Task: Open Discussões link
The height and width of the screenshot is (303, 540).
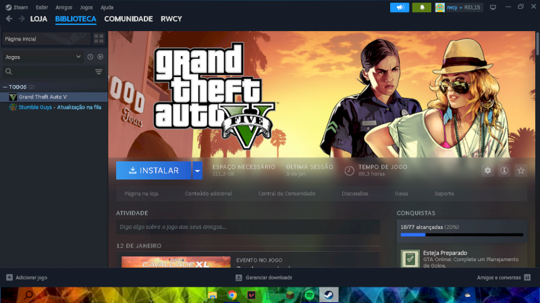Action: pos(355,194)
